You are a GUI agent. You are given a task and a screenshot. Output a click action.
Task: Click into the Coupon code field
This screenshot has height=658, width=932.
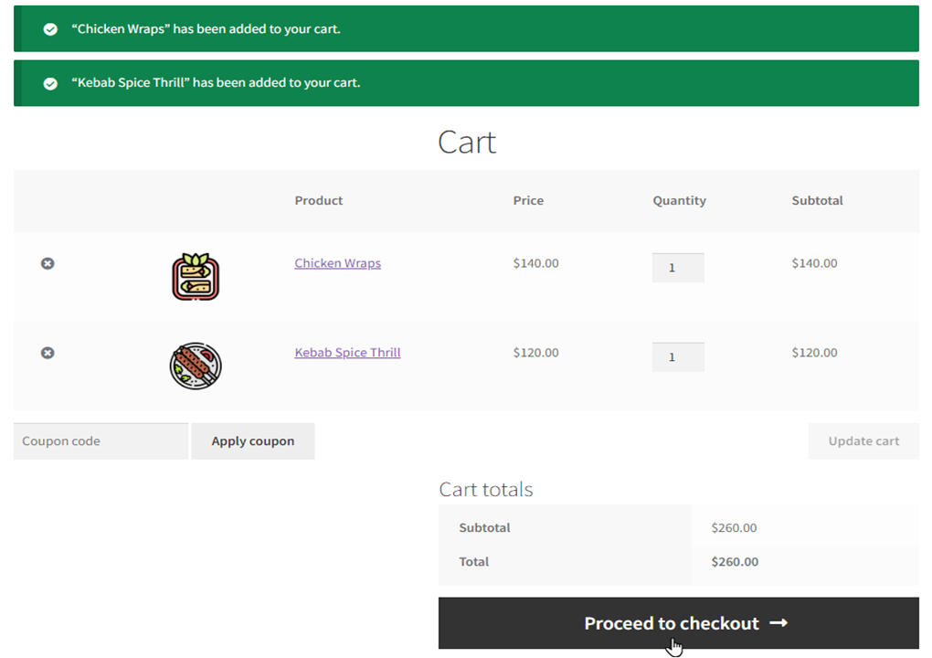(x=101, y=441)
